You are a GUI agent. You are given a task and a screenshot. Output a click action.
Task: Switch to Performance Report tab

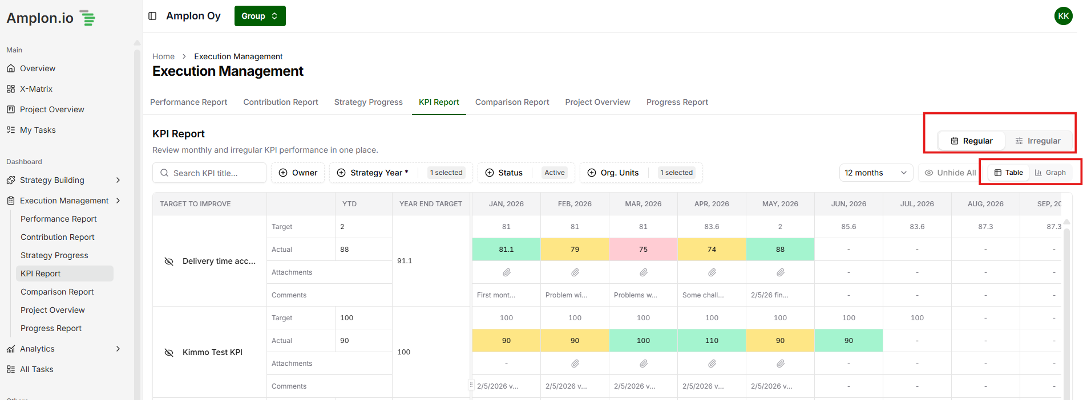pyautogui.click(x=188, y=102)
